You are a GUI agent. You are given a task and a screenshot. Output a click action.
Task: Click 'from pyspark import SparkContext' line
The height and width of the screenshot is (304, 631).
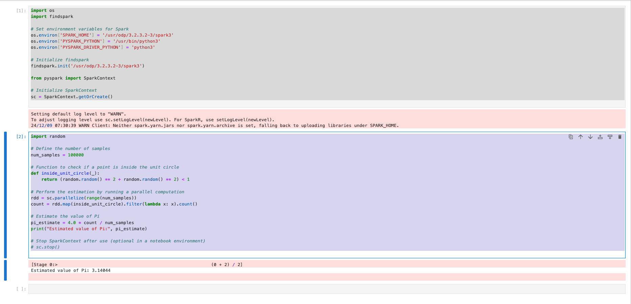coord(73,78)
